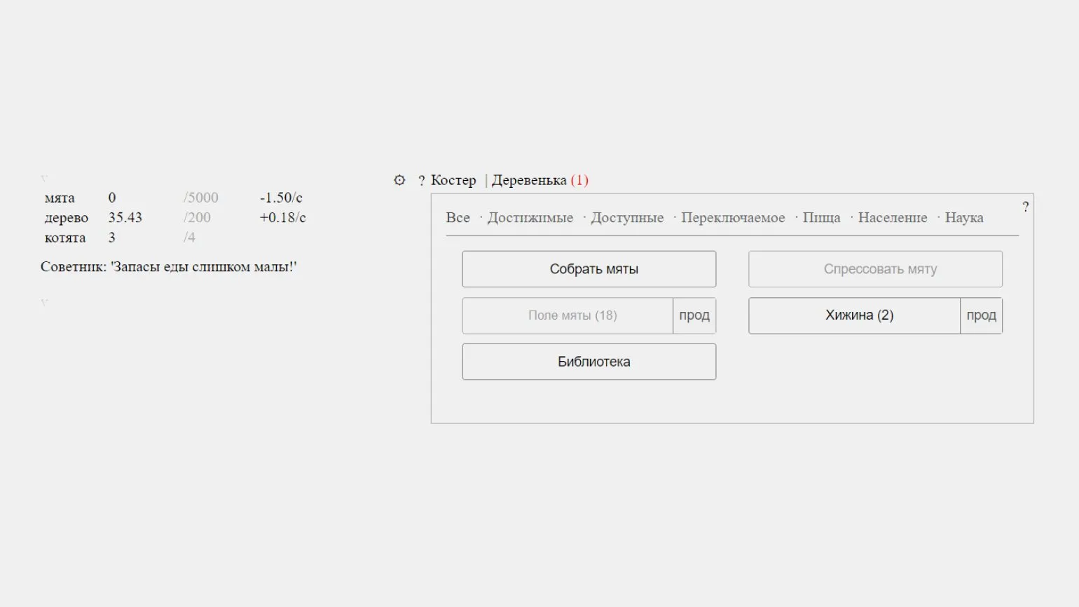Filter by Пища category
The image size is (1079, 607).
(821, 218)
